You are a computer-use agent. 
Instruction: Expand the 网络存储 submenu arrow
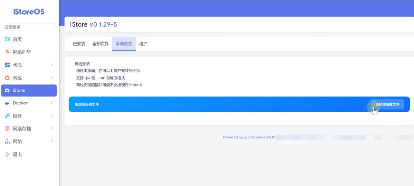pyautogui.click(x=52, y=128)
